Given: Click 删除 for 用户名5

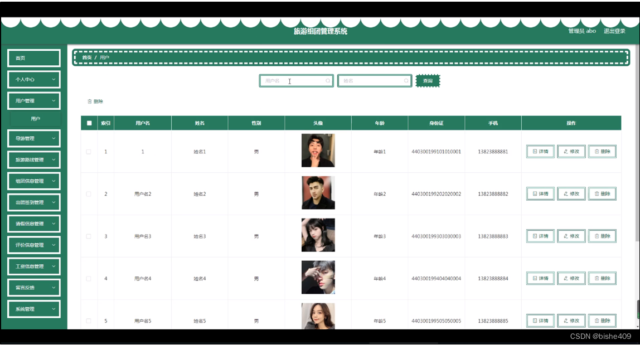Looking at the screenshot, I should click(603, 320).
